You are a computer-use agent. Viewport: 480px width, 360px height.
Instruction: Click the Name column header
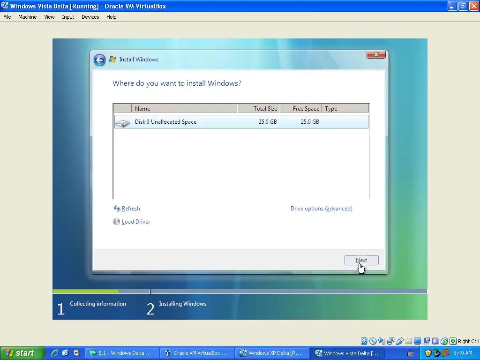[184, 108]
